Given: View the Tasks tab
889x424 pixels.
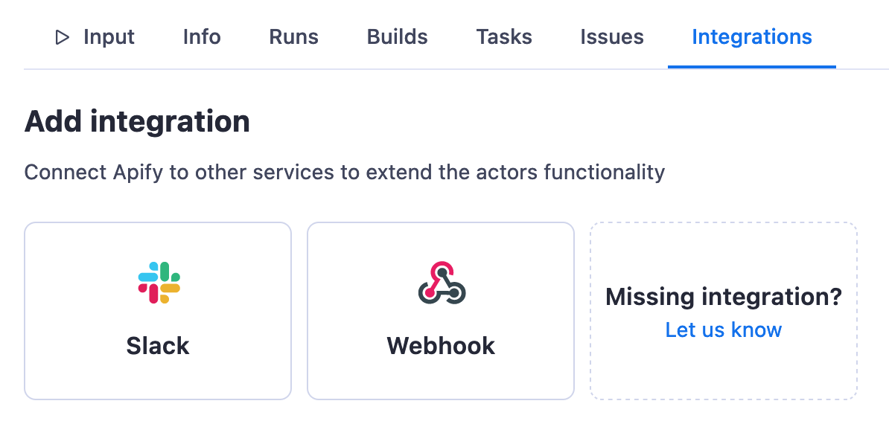Looking at the screenshot, I should point(504,37).
